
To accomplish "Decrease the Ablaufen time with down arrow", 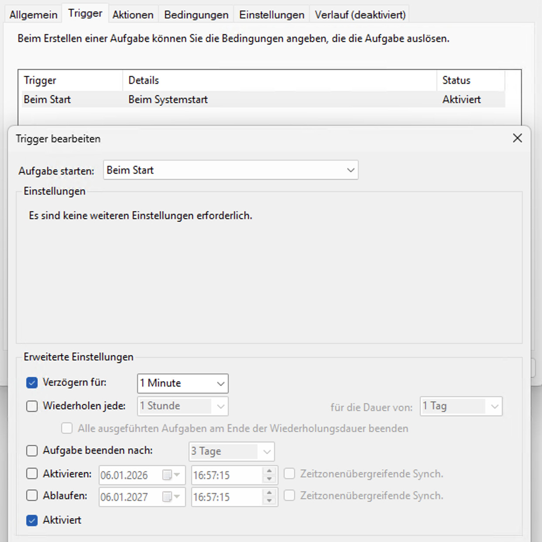I will [x=269, y=501].
